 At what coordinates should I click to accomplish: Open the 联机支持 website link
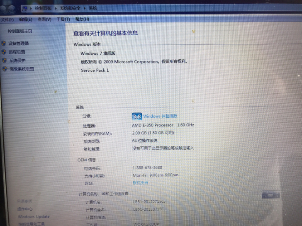140,183
